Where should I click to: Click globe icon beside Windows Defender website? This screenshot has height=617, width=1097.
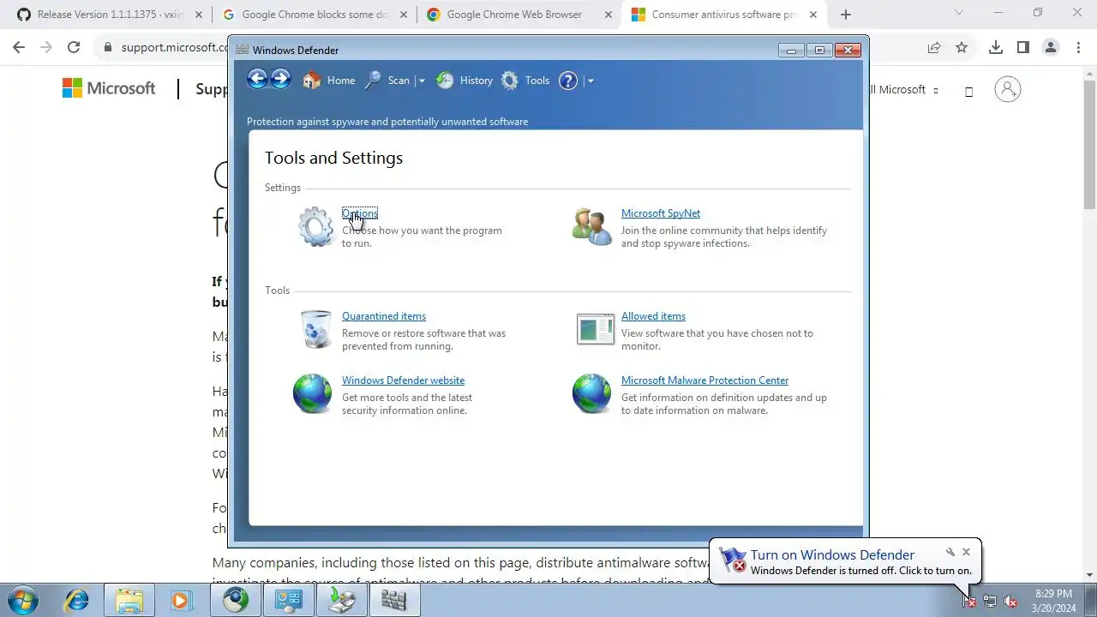click(312, 394)
